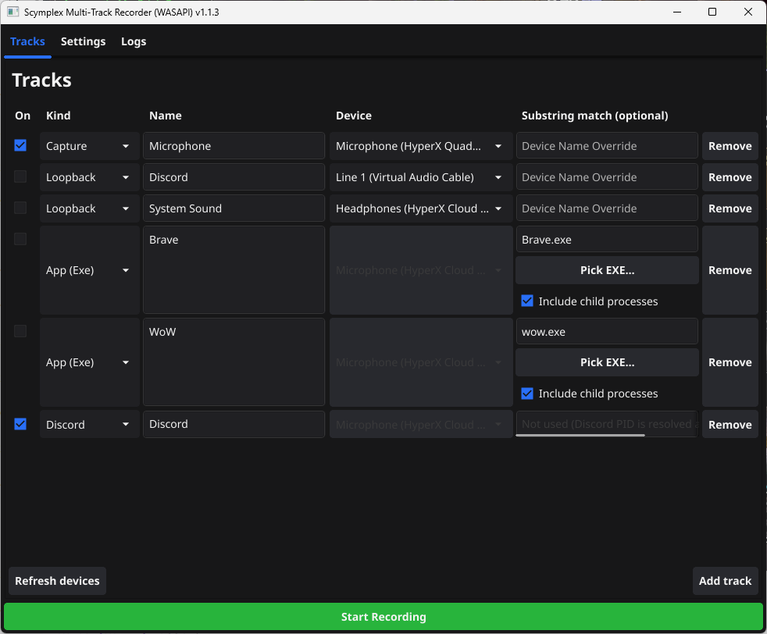Remove the Microphone track
The image size is (767, 634).
730,146
